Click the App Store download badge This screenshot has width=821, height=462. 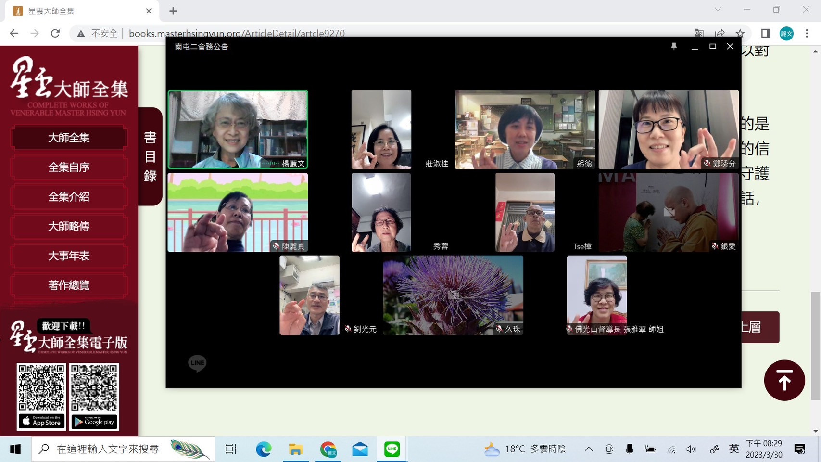pos(42,422)
